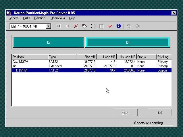Click the Format partition dashed-square icon

pos(93,26)
